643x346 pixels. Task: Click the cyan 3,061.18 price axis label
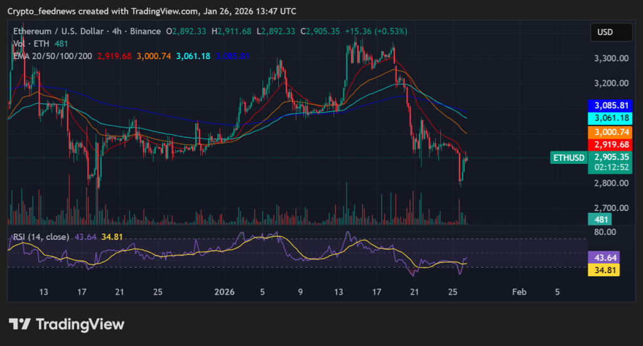[x=610, y=118]
